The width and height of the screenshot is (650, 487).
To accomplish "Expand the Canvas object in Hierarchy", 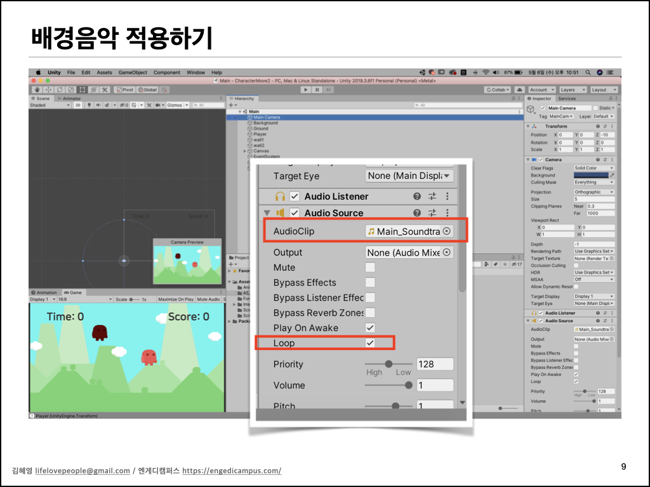I will pyautogui.click(x=244, y=151).
